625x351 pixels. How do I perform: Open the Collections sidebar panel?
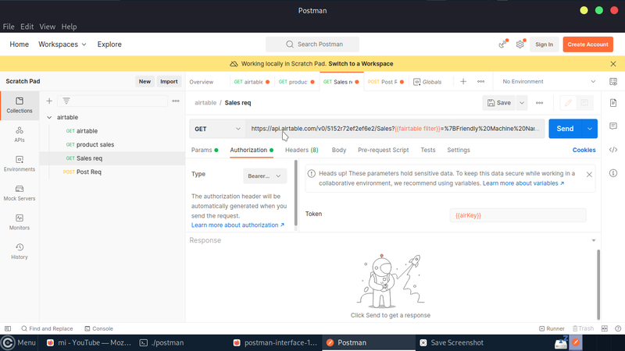pyautogui.click(x=19, y=105)
